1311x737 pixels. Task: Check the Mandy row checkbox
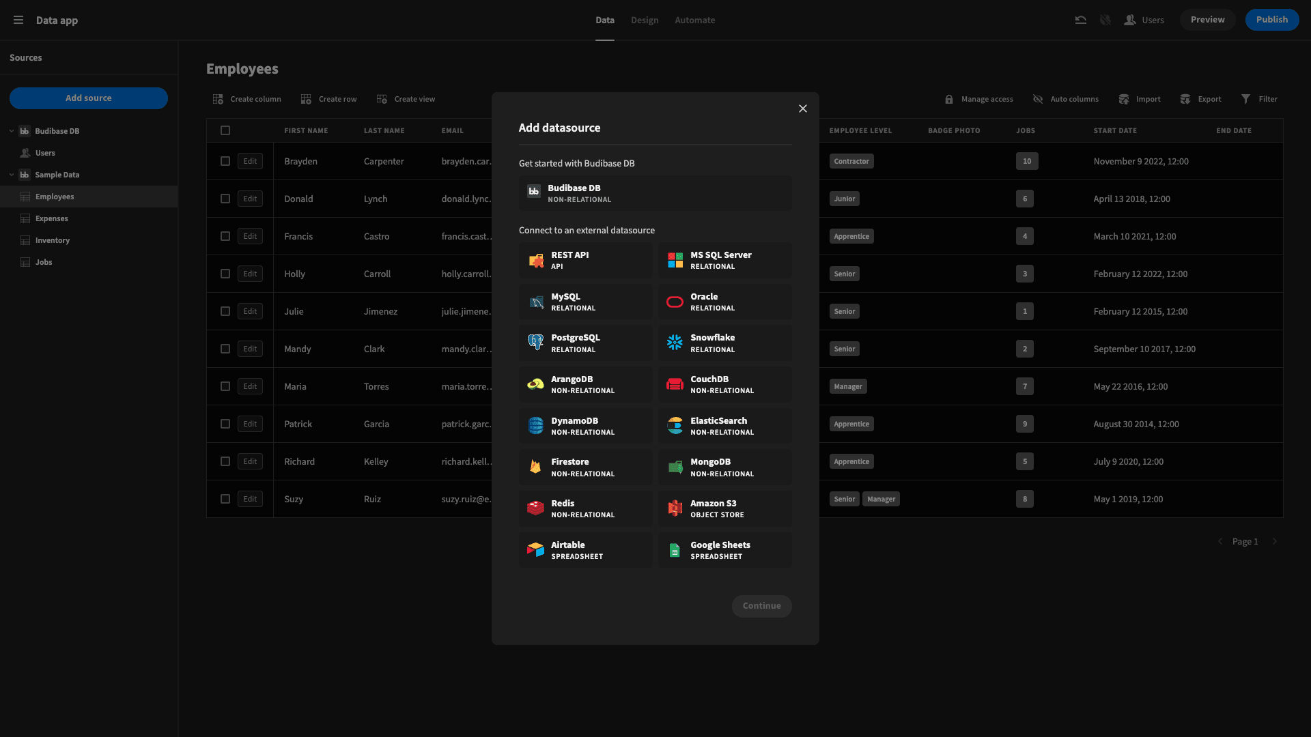(x=225, y=349)
